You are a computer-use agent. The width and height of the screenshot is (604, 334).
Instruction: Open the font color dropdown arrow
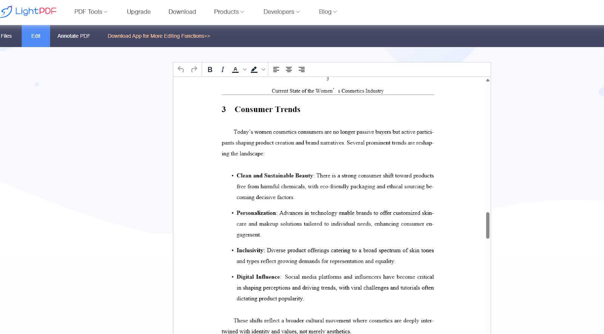[245, 69]
